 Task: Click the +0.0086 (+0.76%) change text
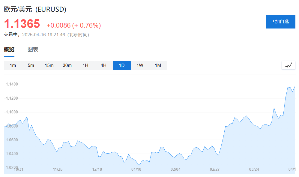pyautogui.click(x=74, y=25)
